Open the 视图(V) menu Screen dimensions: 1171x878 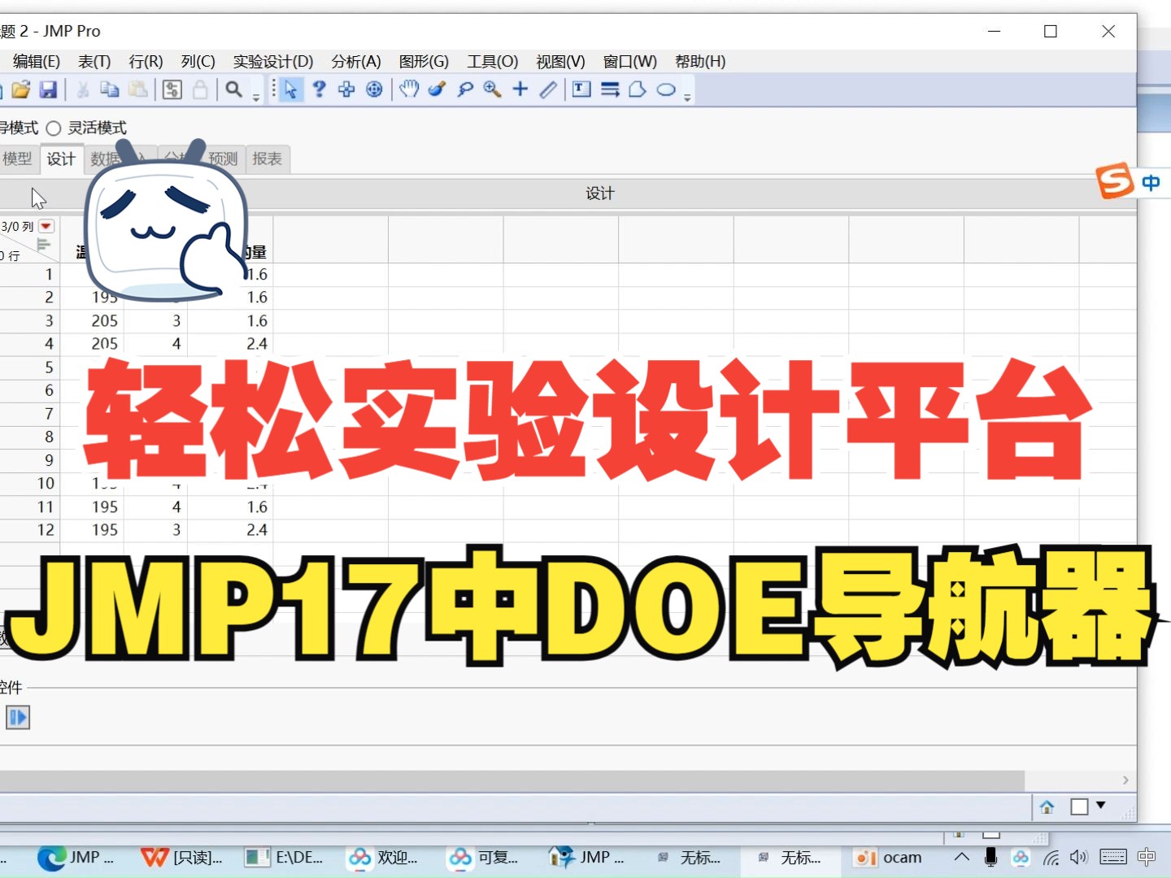click(561, 62)
